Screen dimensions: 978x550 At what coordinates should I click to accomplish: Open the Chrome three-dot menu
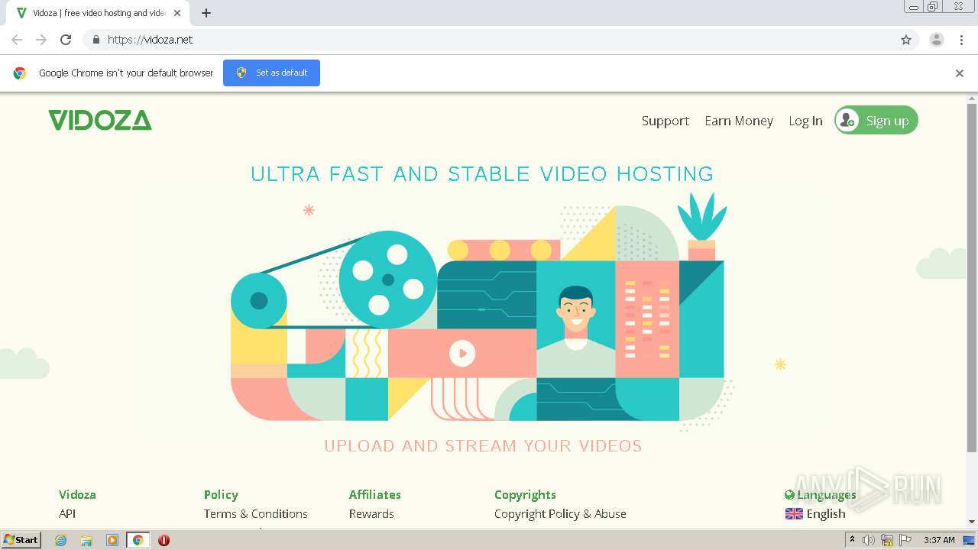point(962,40)
